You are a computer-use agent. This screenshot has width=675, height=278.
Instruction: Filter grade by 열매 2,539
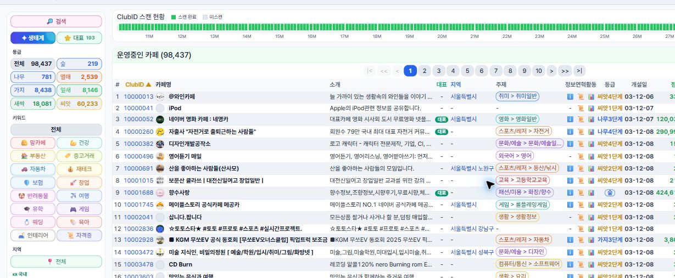(79, 77)
